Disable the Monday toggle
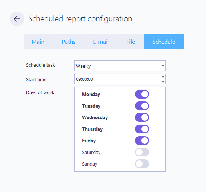The width and height of the screenshot is (206, 192). [x=142, y=94]
